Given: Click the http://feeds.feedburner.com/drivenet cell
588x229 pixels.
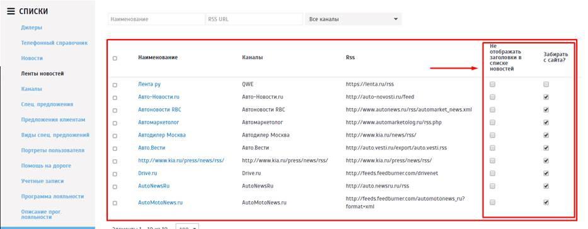Looking at the screenshot, I should click(392, 173).
